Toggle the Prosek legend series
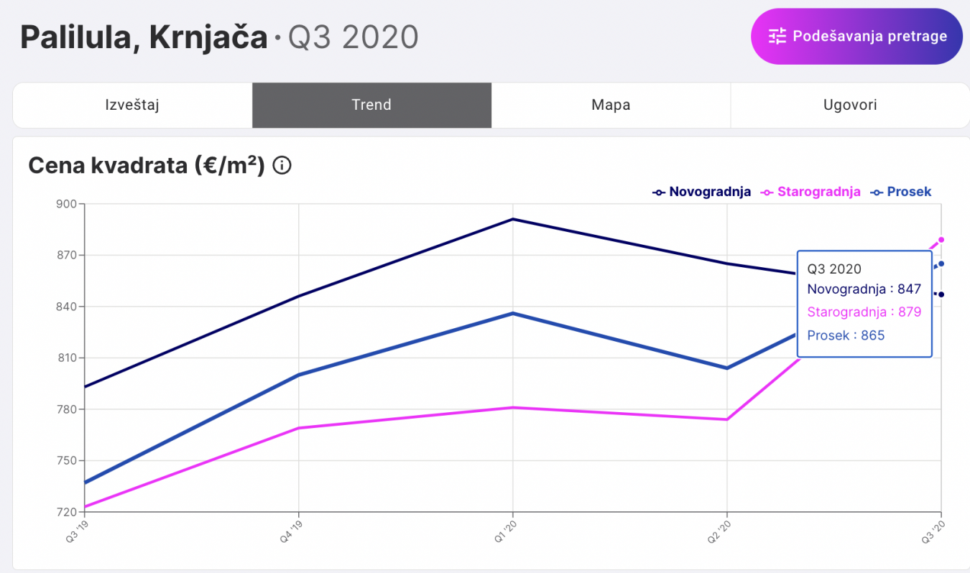Image resolution: width=970 pixels, height=573 pixels. tap(909, 192)
